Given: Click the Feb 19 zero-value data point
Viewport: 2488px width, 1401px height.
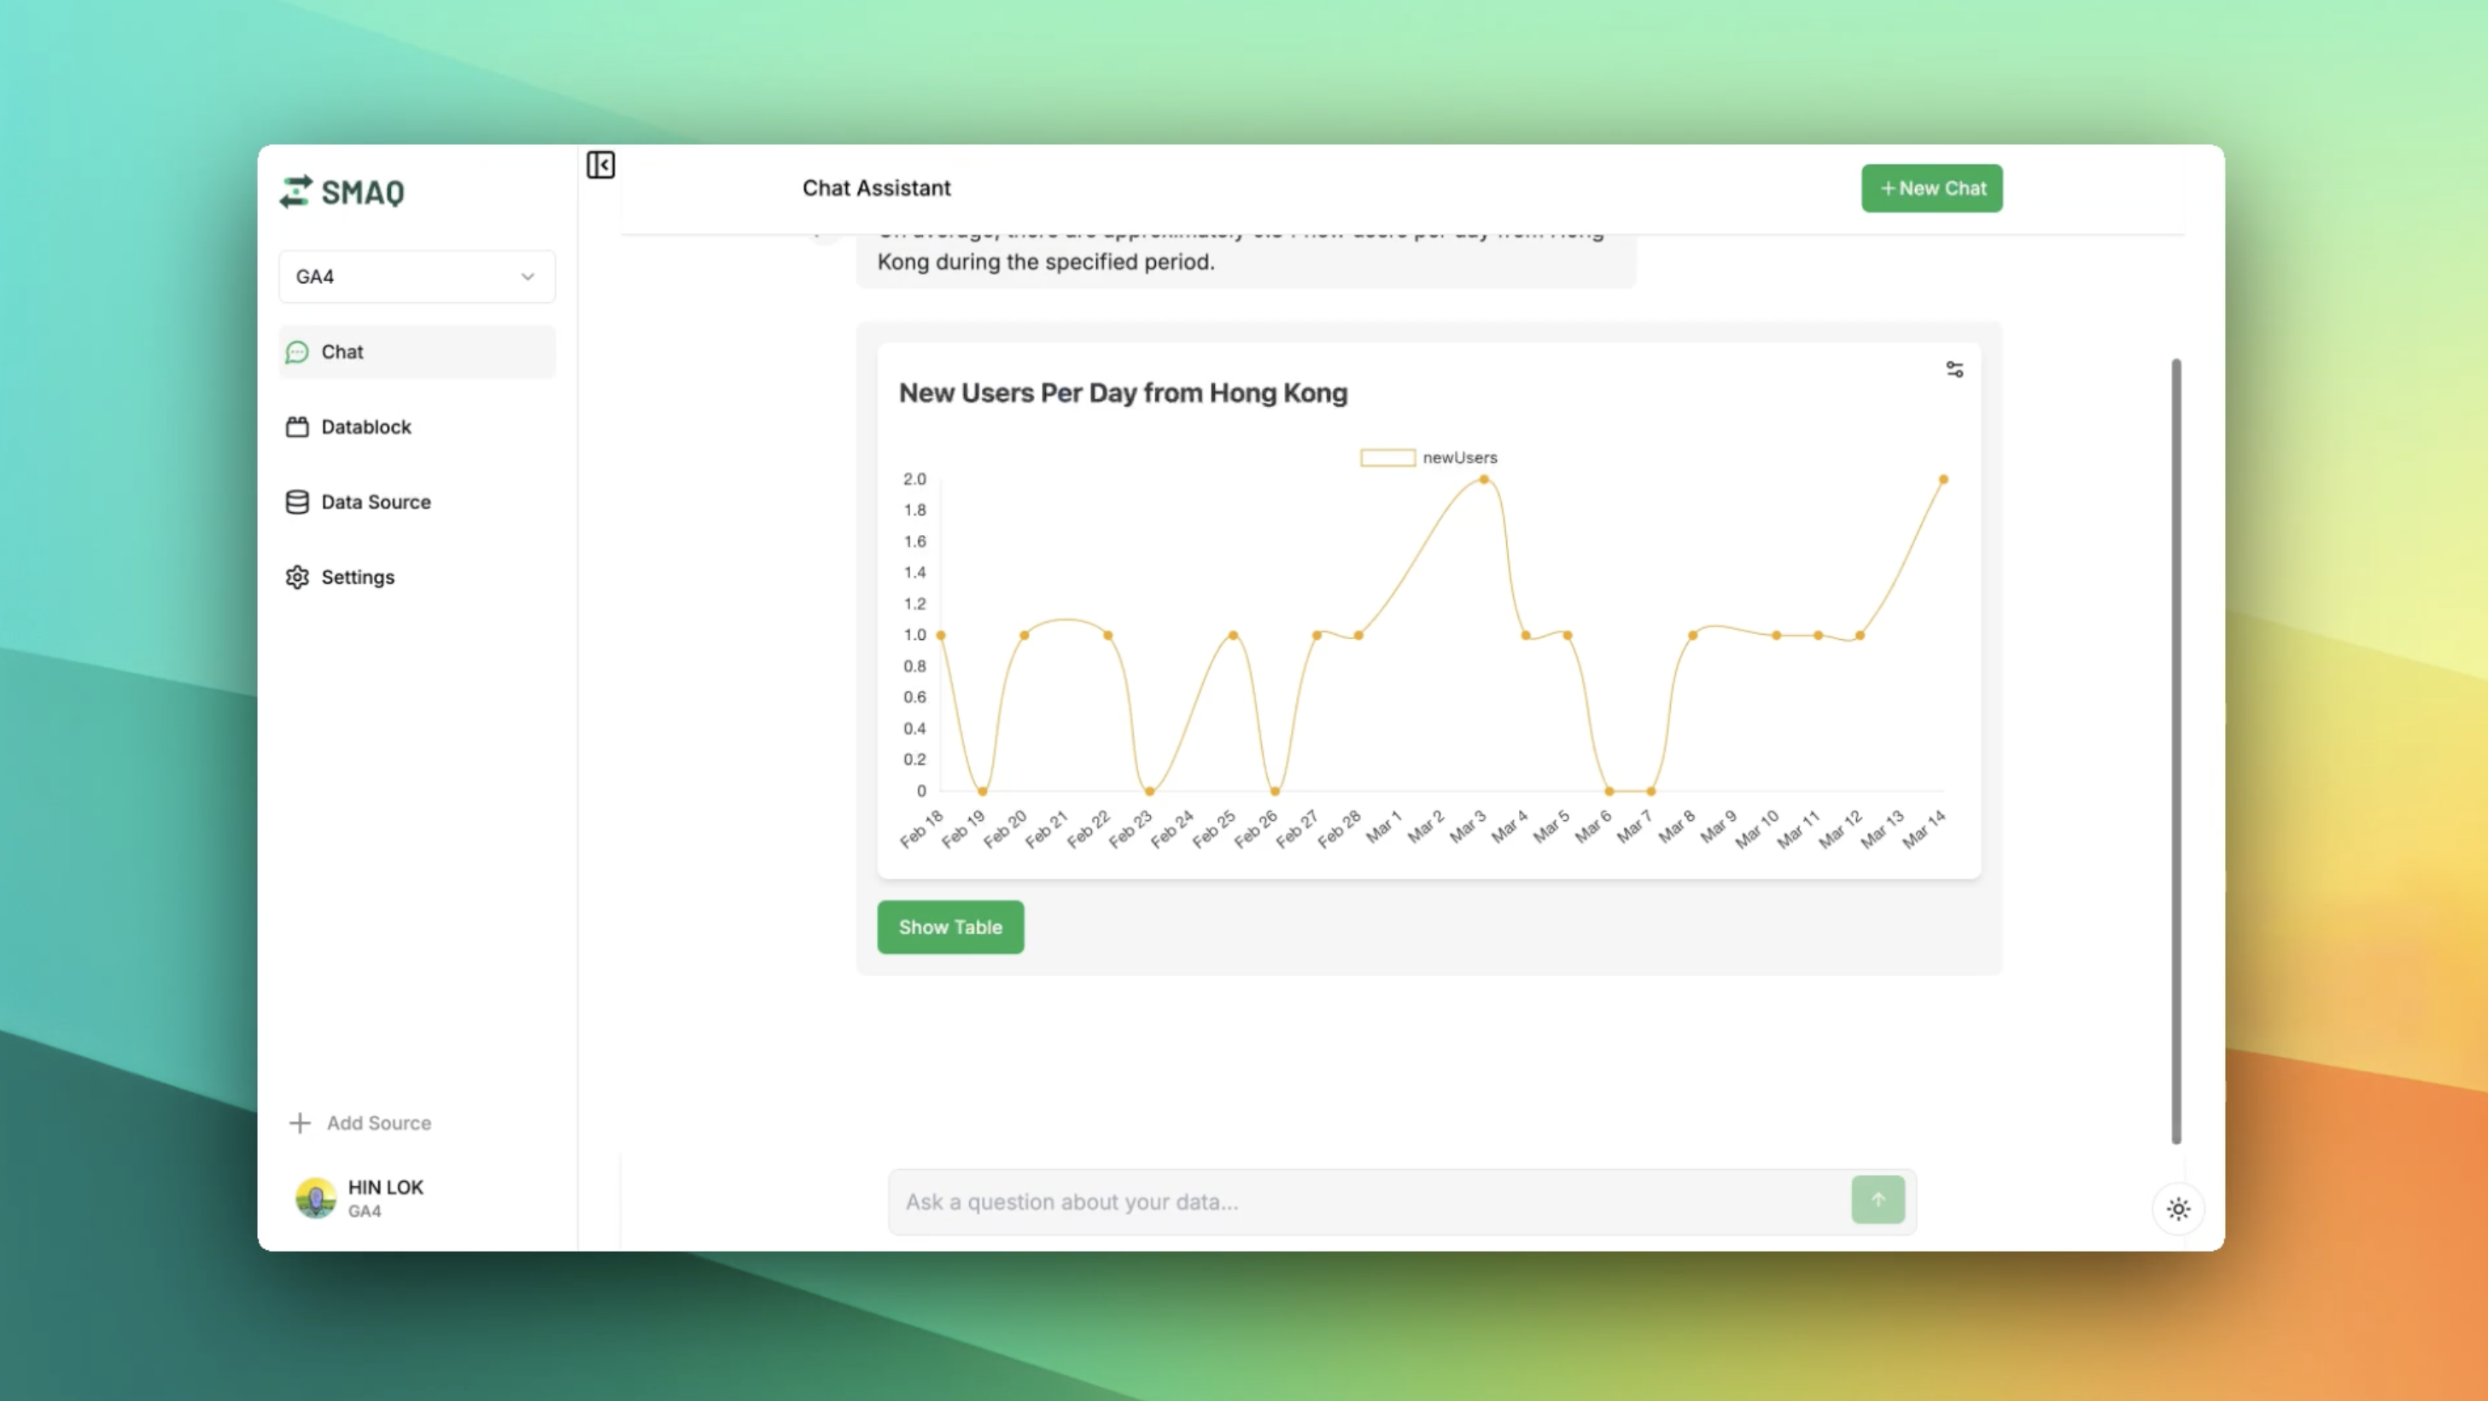Looking at the screenshot, I should (982, 792).
